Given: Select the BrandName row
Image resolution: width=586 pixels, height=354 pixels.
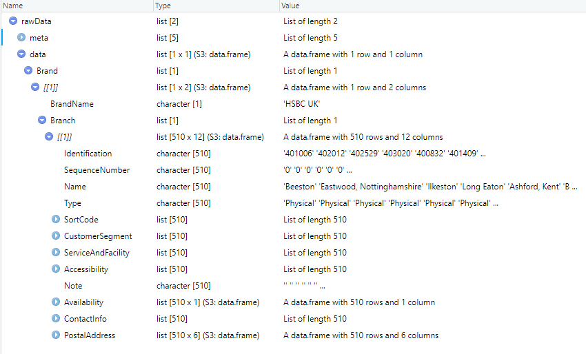Looking at the screenshot, I should [x=72, y=104].
